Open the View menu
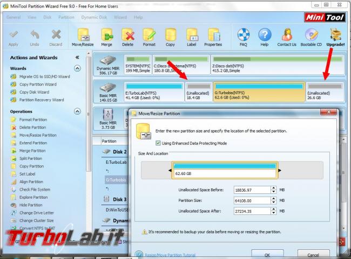Image resolution: width=351 pixels, height=259 pixels. (32, 17)
